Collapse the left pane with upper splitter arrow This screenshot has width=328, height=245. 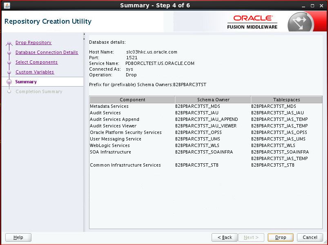(84, 34)
